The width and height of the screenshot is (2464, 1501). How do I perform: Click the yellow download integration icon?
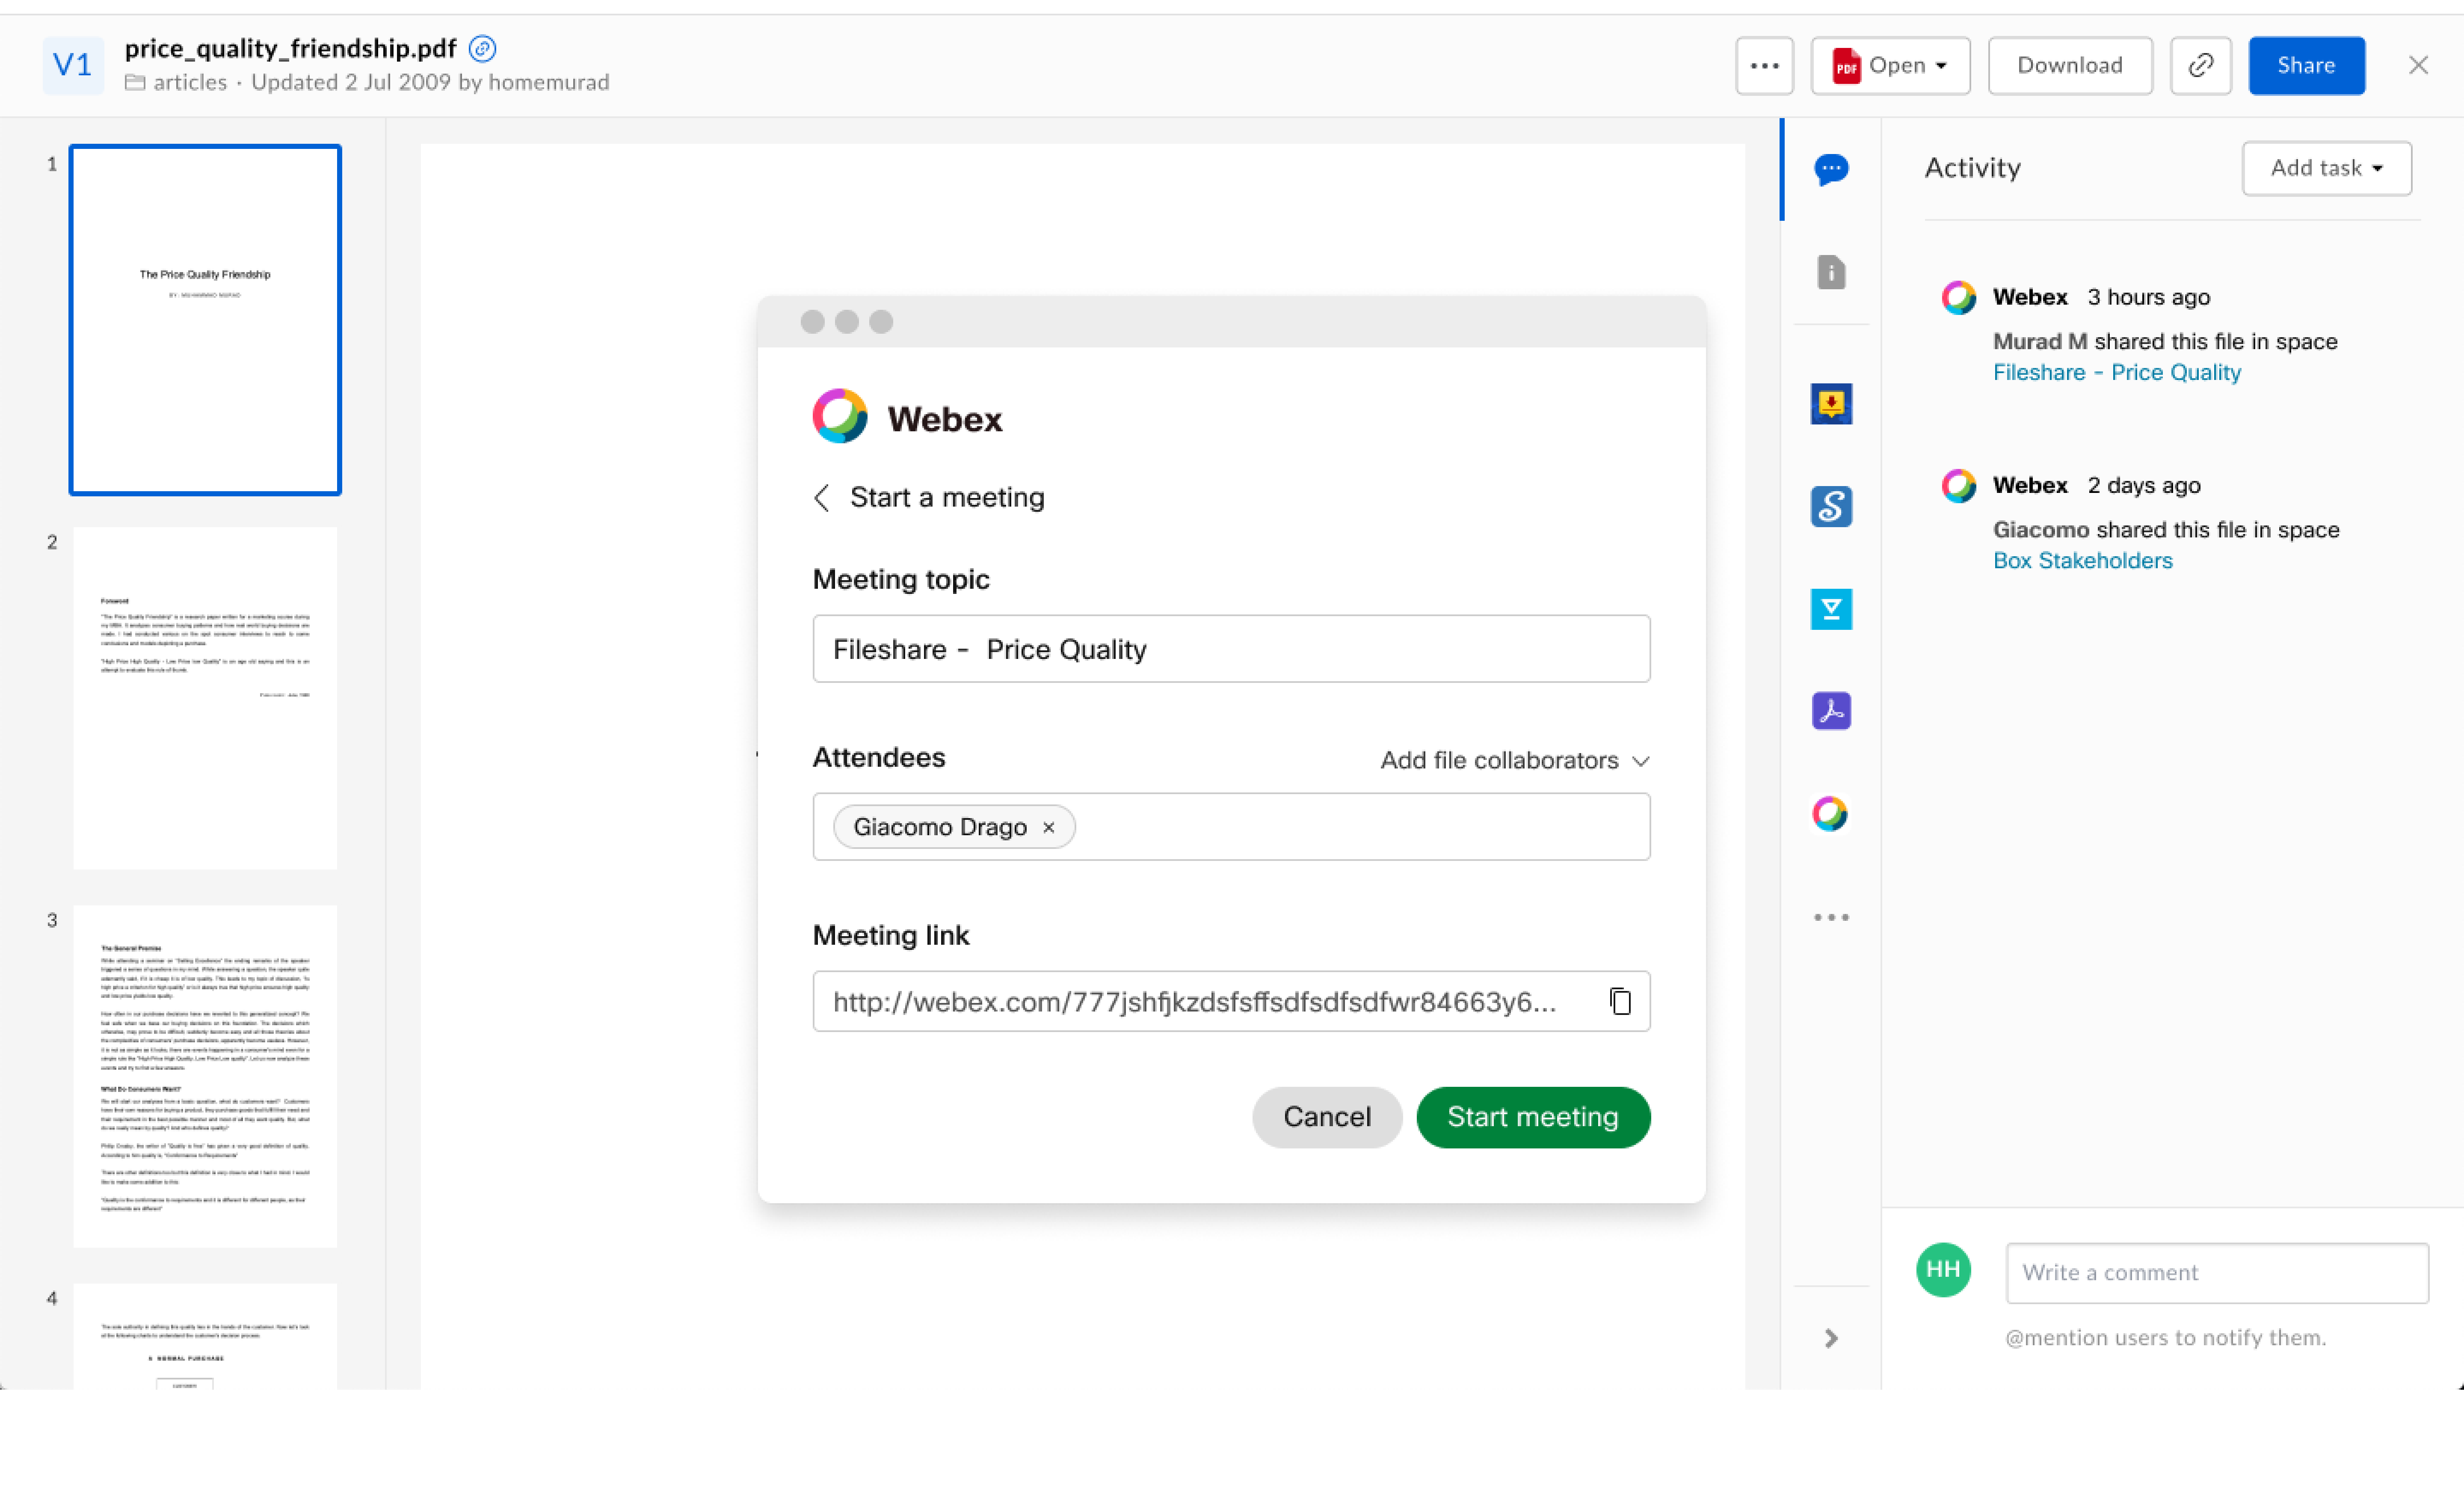(1831, 404)
